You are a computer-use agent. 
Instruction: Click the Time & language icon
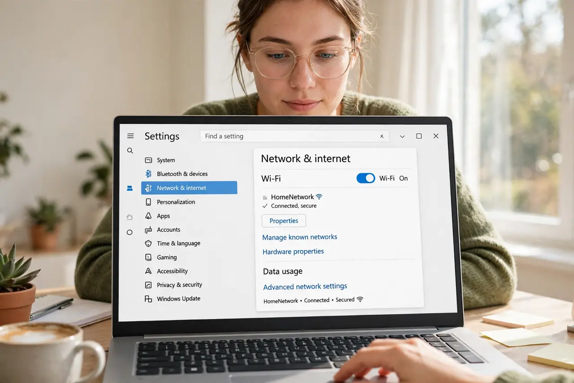coord(148,244)
